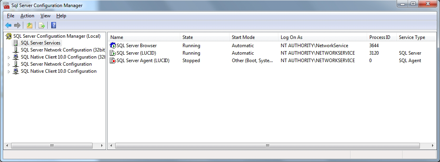Select the SQL Server Agent (LUCID) row name
This screenshot has width=440, height=162.
[143, 61]
